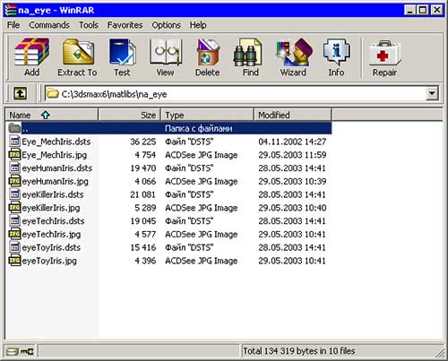This screenshot has width=448, height=361.
Task: Open the Favorites menu
Action: pos(125,25)
